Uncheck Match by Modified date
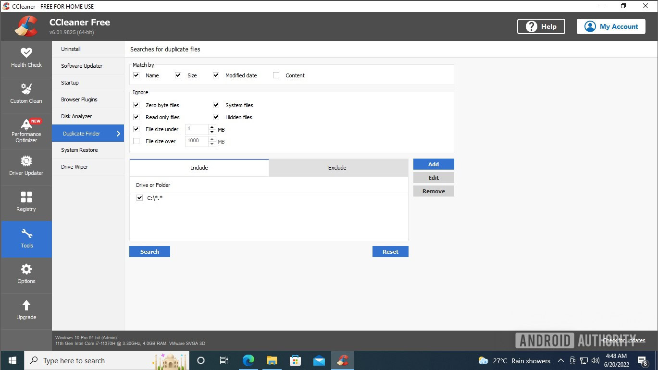The image size is (658, 370). (216, 75)
